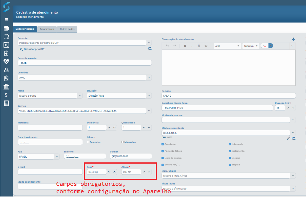Add new requesting doctor icon
This screenshot has width=306, height=197.
tap(293, 138)
